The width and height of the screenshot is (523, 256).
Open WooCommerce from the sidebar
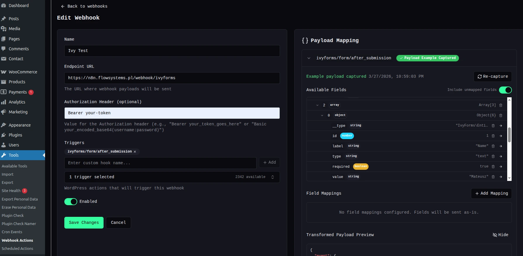pos(23,72)
